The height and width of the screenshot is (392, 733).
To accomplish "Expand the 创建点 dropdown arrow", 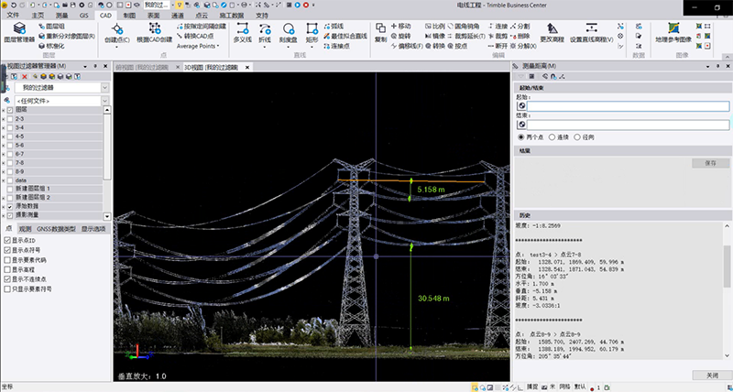I will point(117,47).
